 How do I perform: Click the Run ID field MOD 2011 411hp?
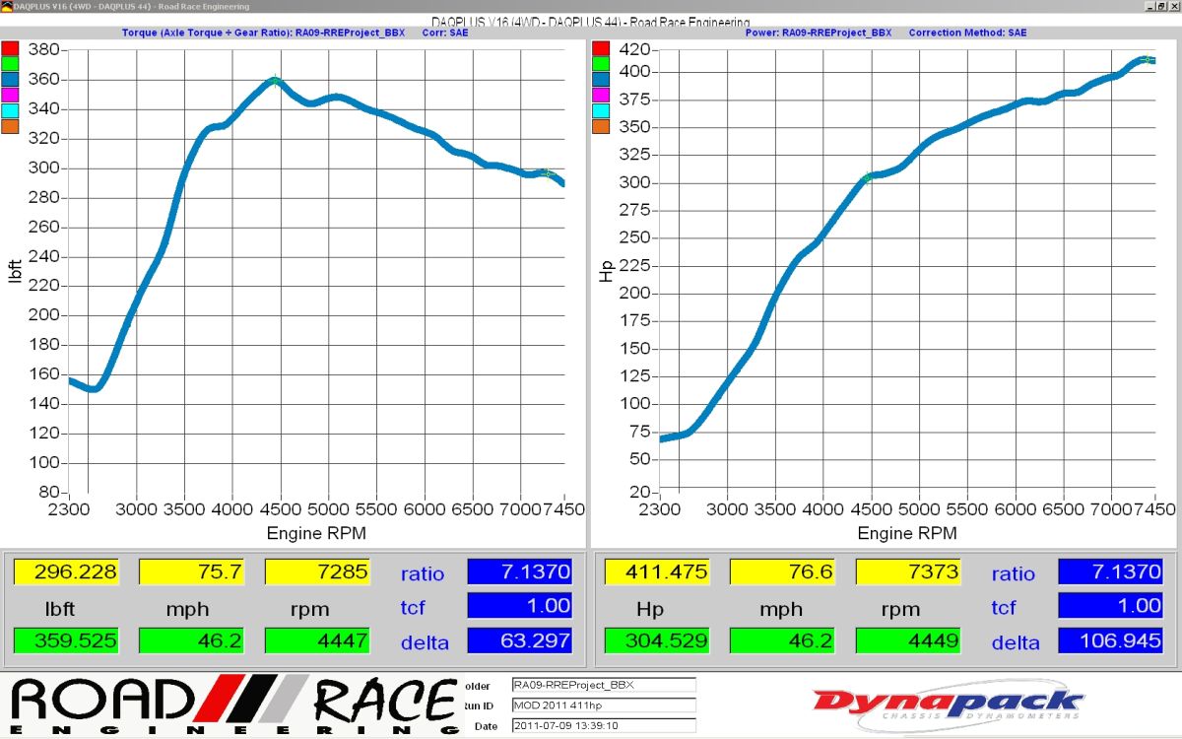(x=603, y=705)
